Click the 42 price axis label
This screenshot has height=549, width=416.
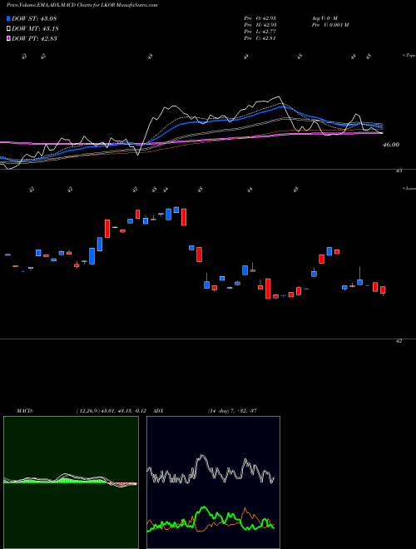click(399, 340)
